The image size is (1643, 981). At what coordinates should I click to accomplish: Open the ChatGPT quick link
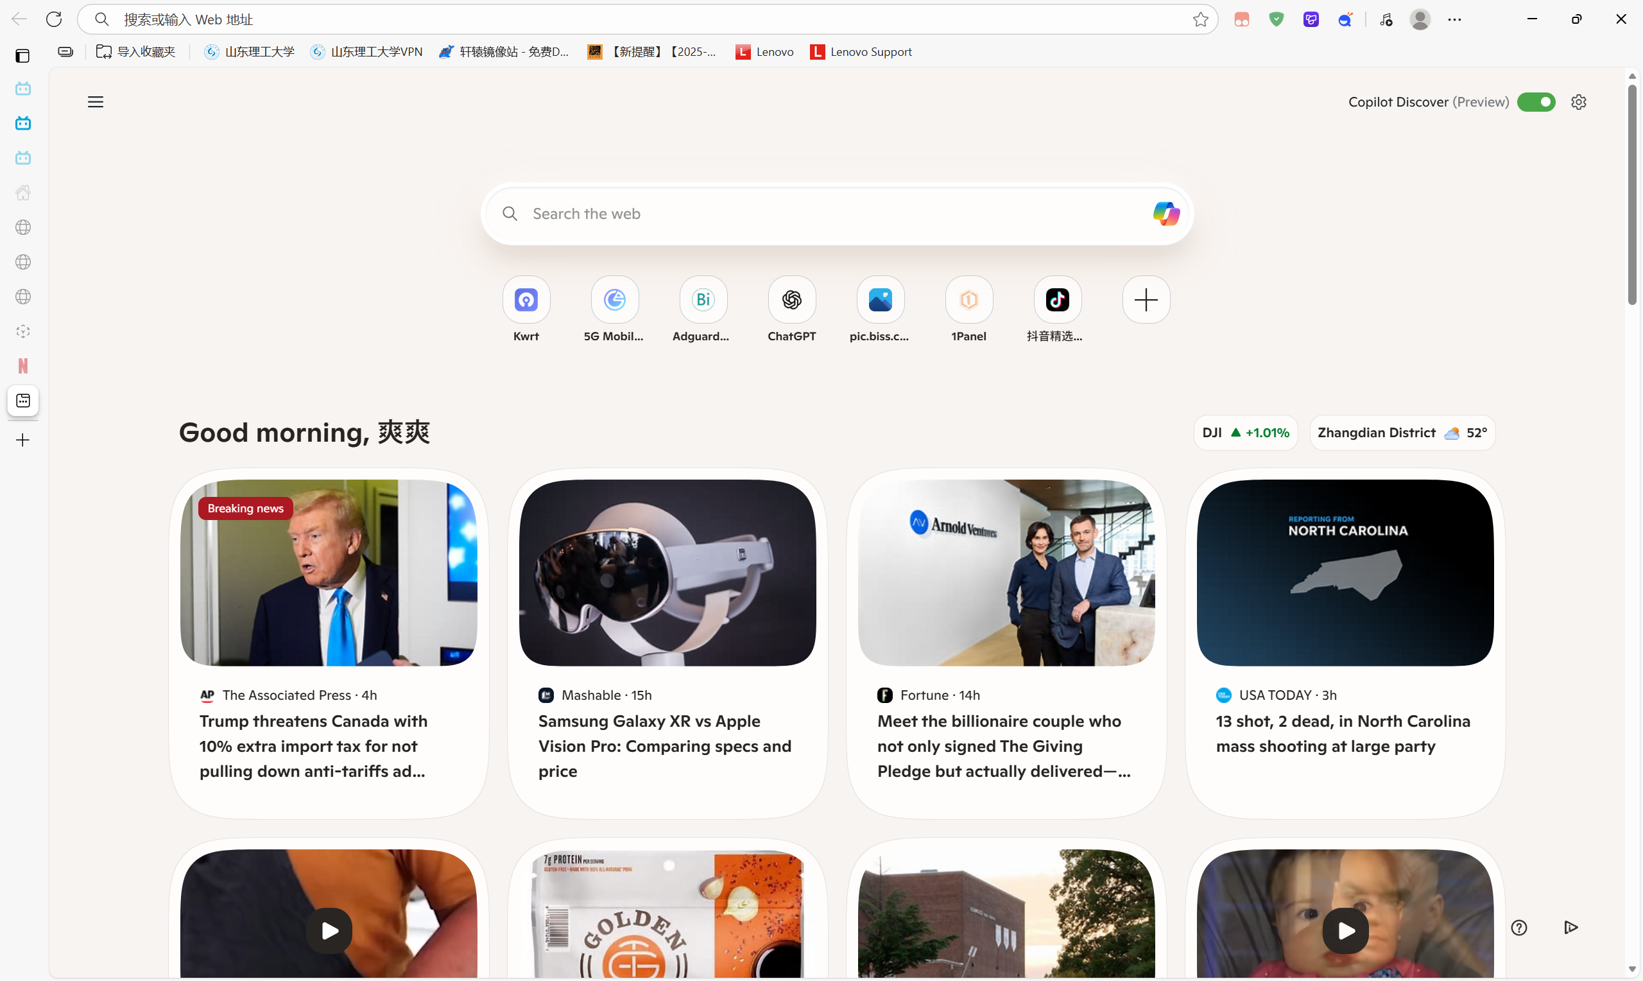(x=791, y=299)
